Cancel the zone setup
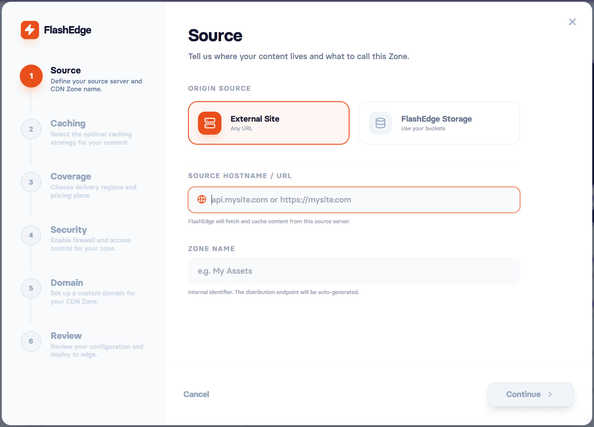This screenshot has height=427, width=594. tap(196, 394)
